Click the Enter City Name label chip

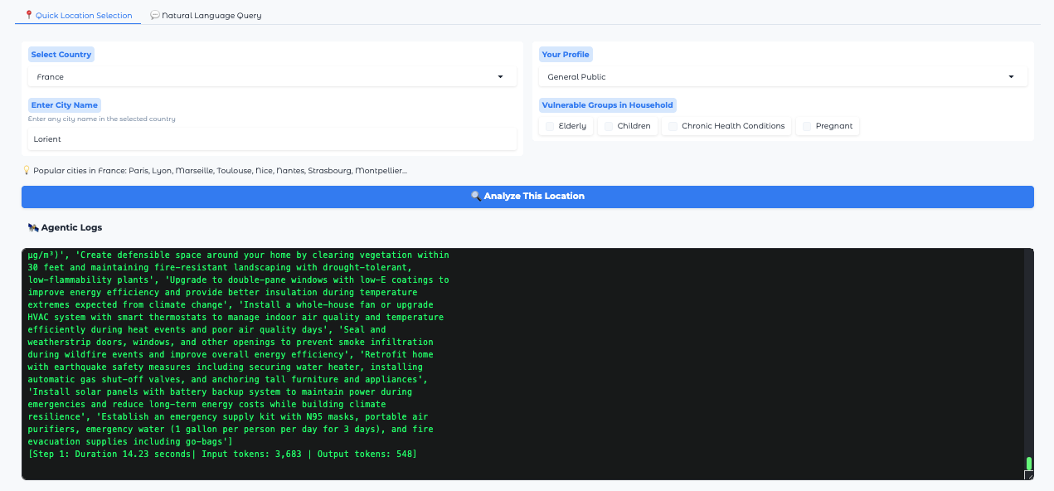(64, 105)
